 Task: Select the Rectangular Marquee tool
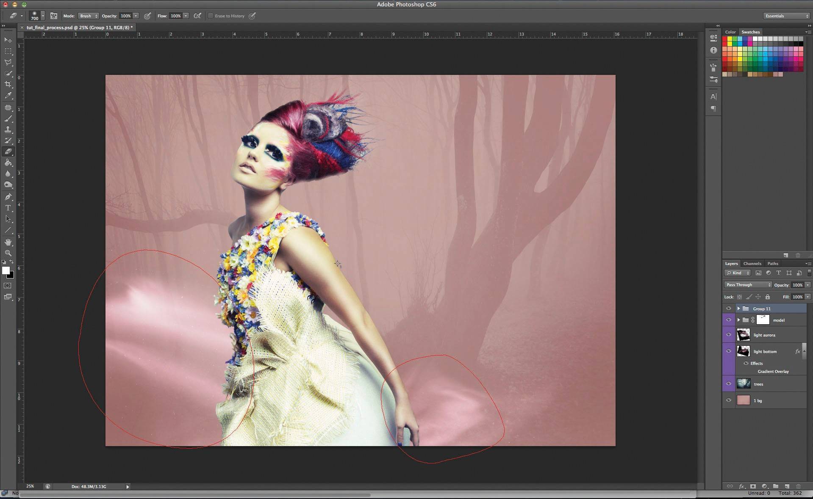click(x=8, y=51)
